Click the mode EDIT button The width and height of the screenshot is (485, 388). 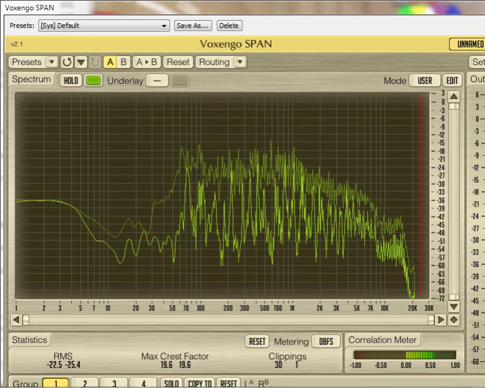pyautogui.click(x=452, y=80)
